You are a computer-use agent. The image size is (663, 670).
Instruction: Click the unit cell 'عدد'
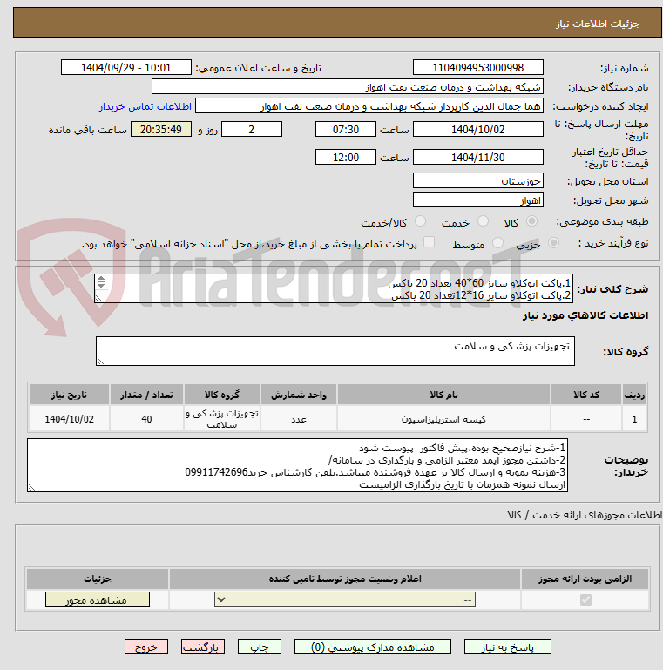[299, 419]
